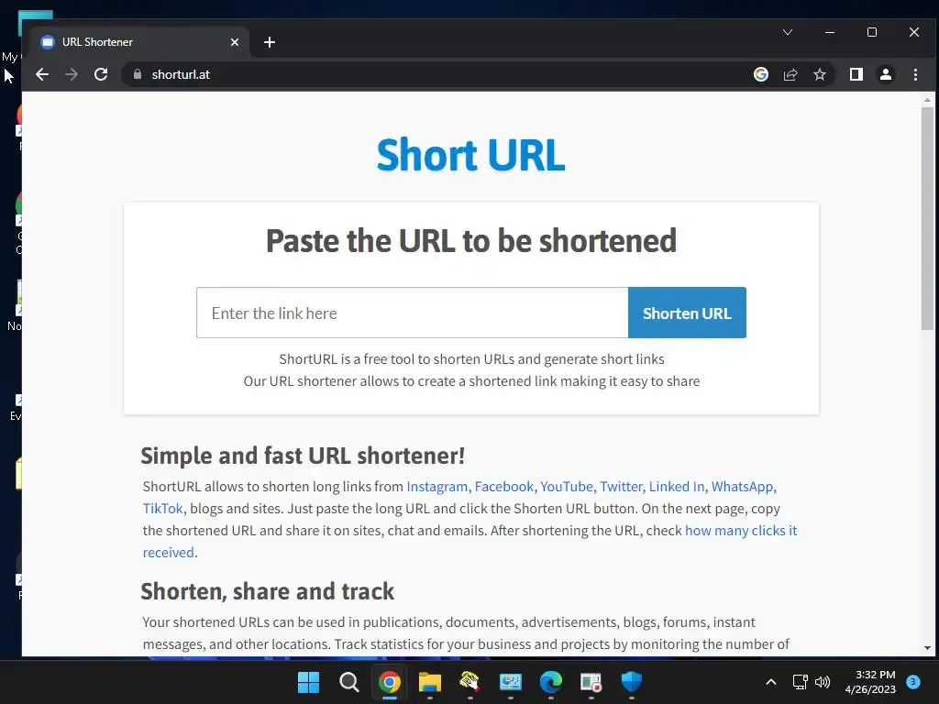Click the Paste the URL to be shortened heading
939x704 pixels.
(x=470, y=241)
